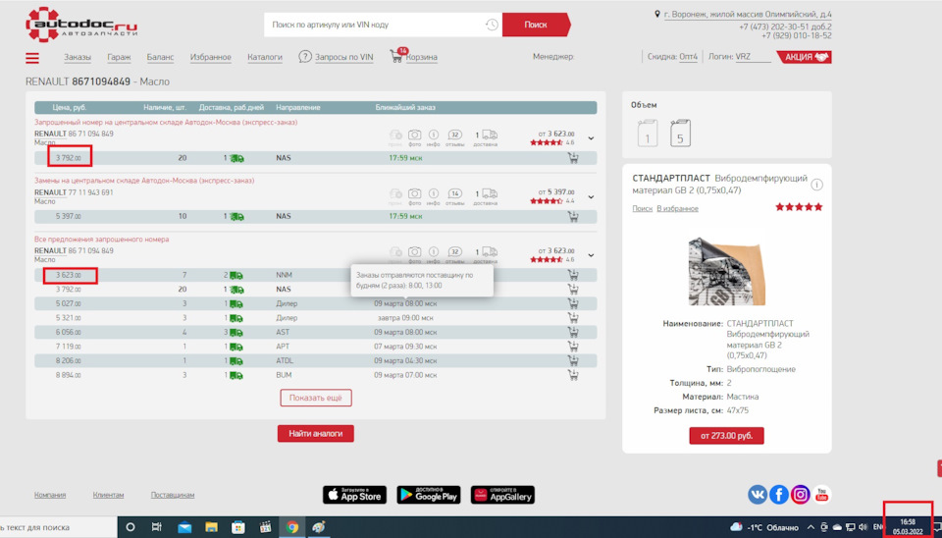Click the Запросы по VIN question icon
The image size is (942, 538).
click(305, 57)
